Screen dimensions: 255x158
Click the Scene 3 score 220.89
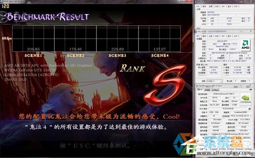pos(117,49)
